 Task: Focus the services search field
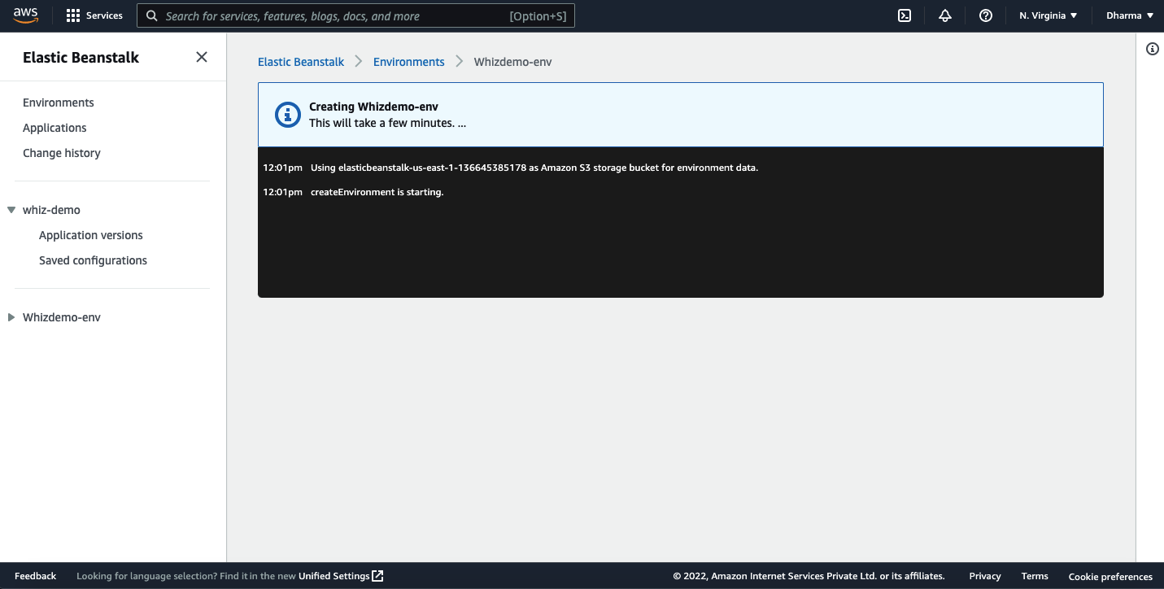355,15
